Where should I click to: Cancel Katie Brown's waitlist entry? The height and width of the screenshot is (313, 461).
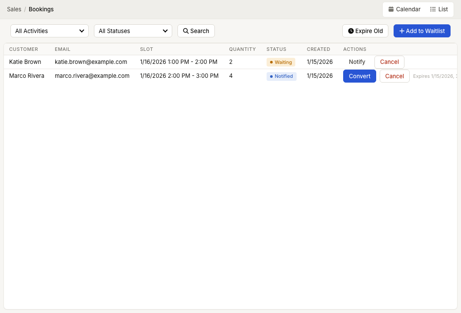pyautogui.click(x=389, y=62)
